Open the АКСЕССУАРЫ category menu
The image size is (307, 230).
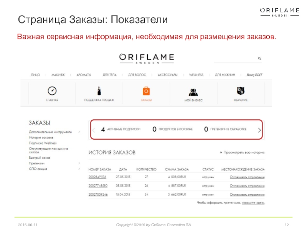[168, 75]
